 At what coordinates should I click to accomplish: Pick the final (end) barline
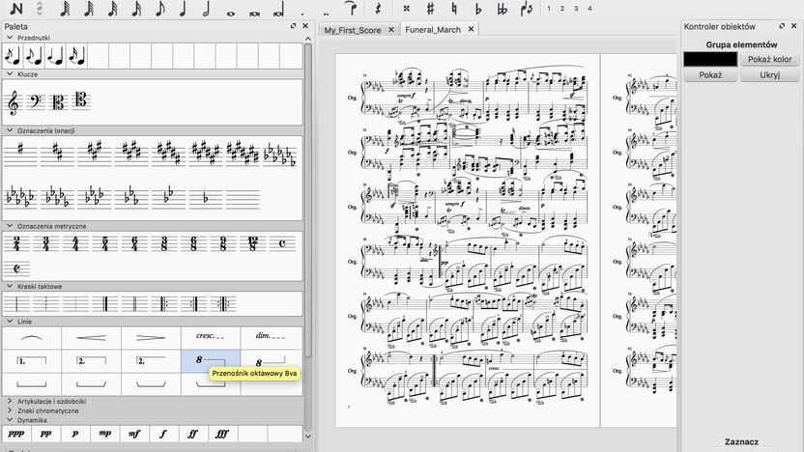pyautogui.click(x=104, y=304)
